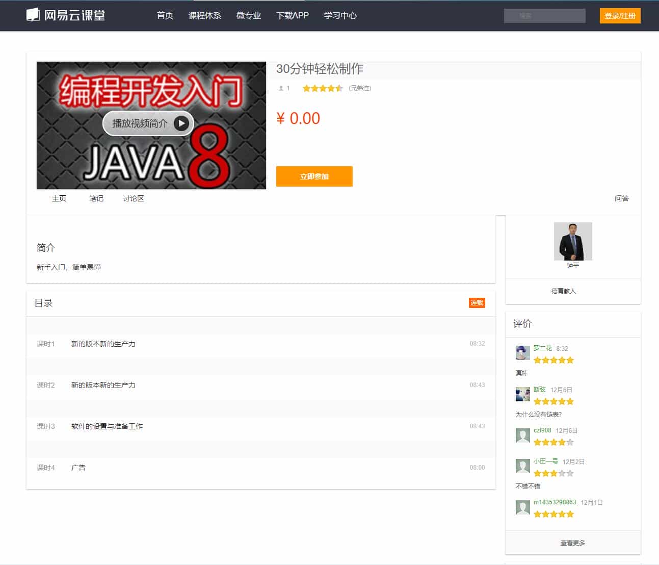
Task: Open 课程体系 in the navigation bar
Action: [x=205, y=15]
